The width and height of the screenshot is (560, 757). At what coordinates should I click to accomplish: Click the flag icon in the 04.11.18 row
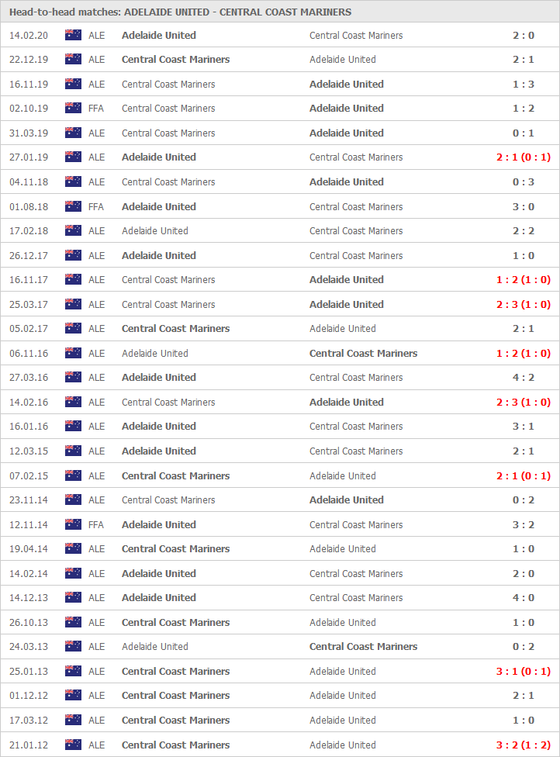[73, 181]
